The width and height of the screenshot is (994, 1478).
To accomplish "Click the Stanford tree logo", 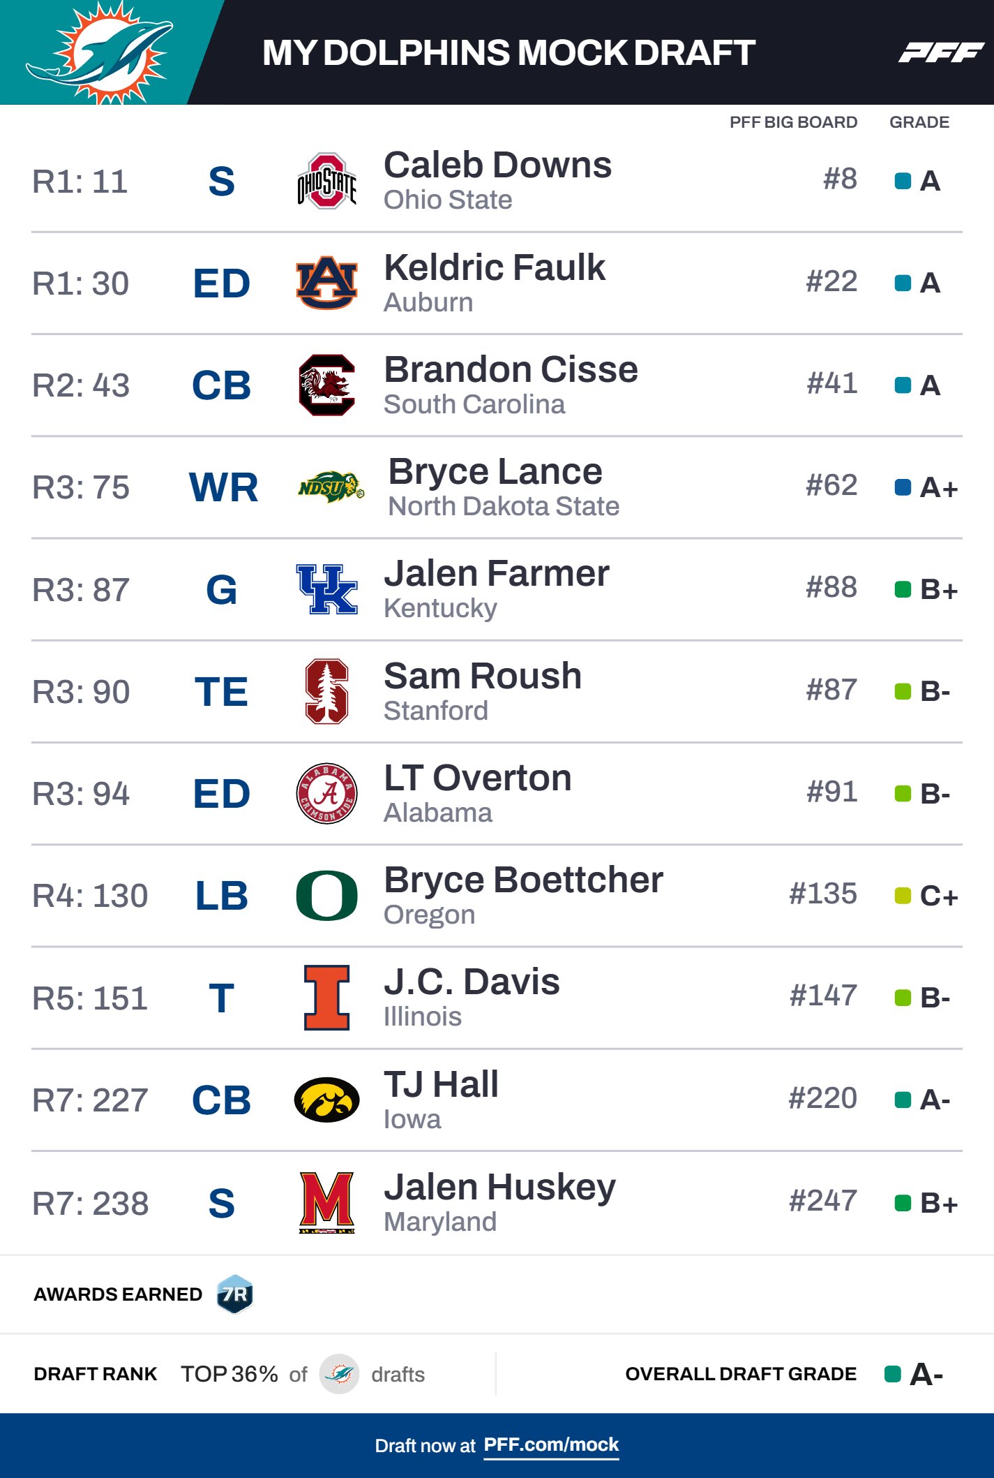I will pos(326,691).
